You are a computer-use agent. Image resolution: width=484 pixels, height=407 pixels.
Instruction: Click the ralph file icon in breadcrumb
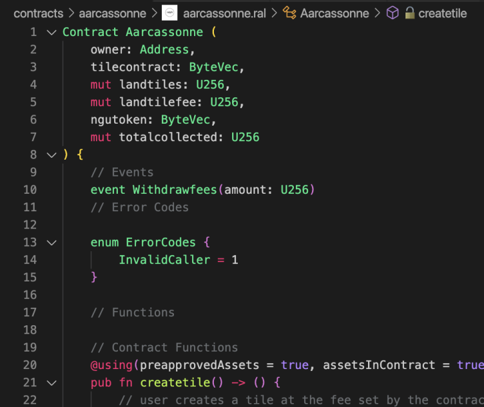tap(169, 13)
